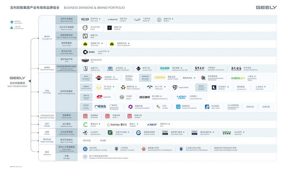Click the 'Geely Auto Group' cell

[66, 20]
